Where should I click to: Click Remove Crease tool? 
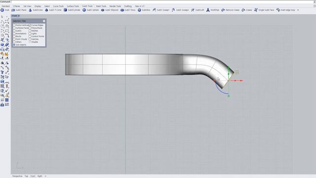point(231,10)
